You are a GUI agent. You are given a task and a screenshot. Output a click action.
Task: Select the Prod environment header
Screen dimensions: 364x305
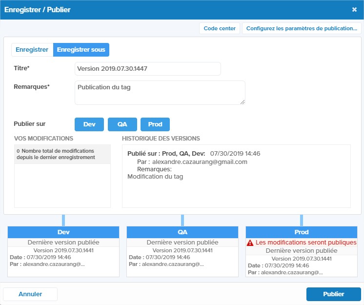(x=302, y=232)
